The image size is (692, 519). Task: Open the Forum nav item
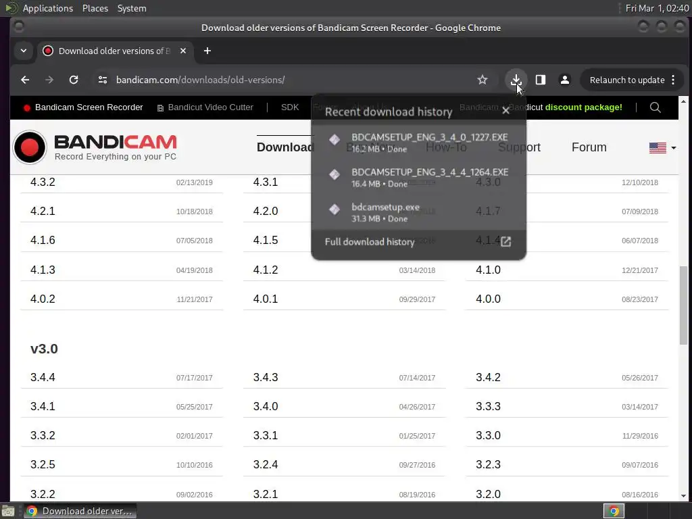click(x=589, y=147)
